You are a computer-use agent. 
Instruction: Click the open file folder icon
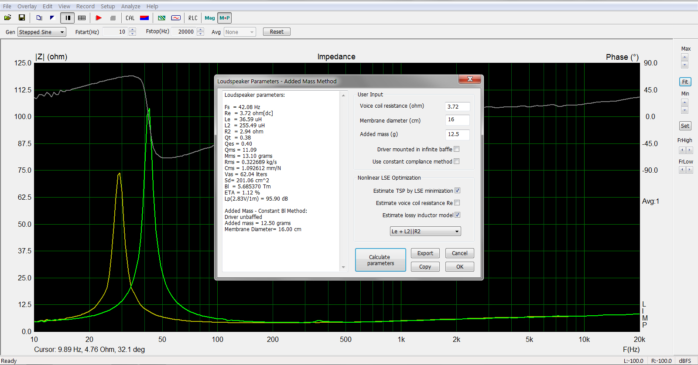(x=7, y=18)
